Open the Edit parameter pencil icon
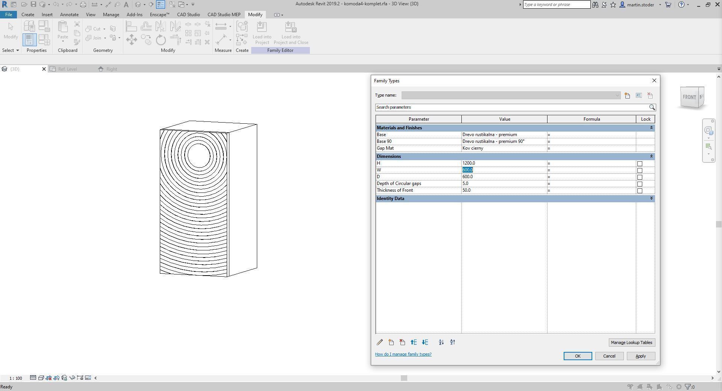The image size is (722, 391). point(380,342)
